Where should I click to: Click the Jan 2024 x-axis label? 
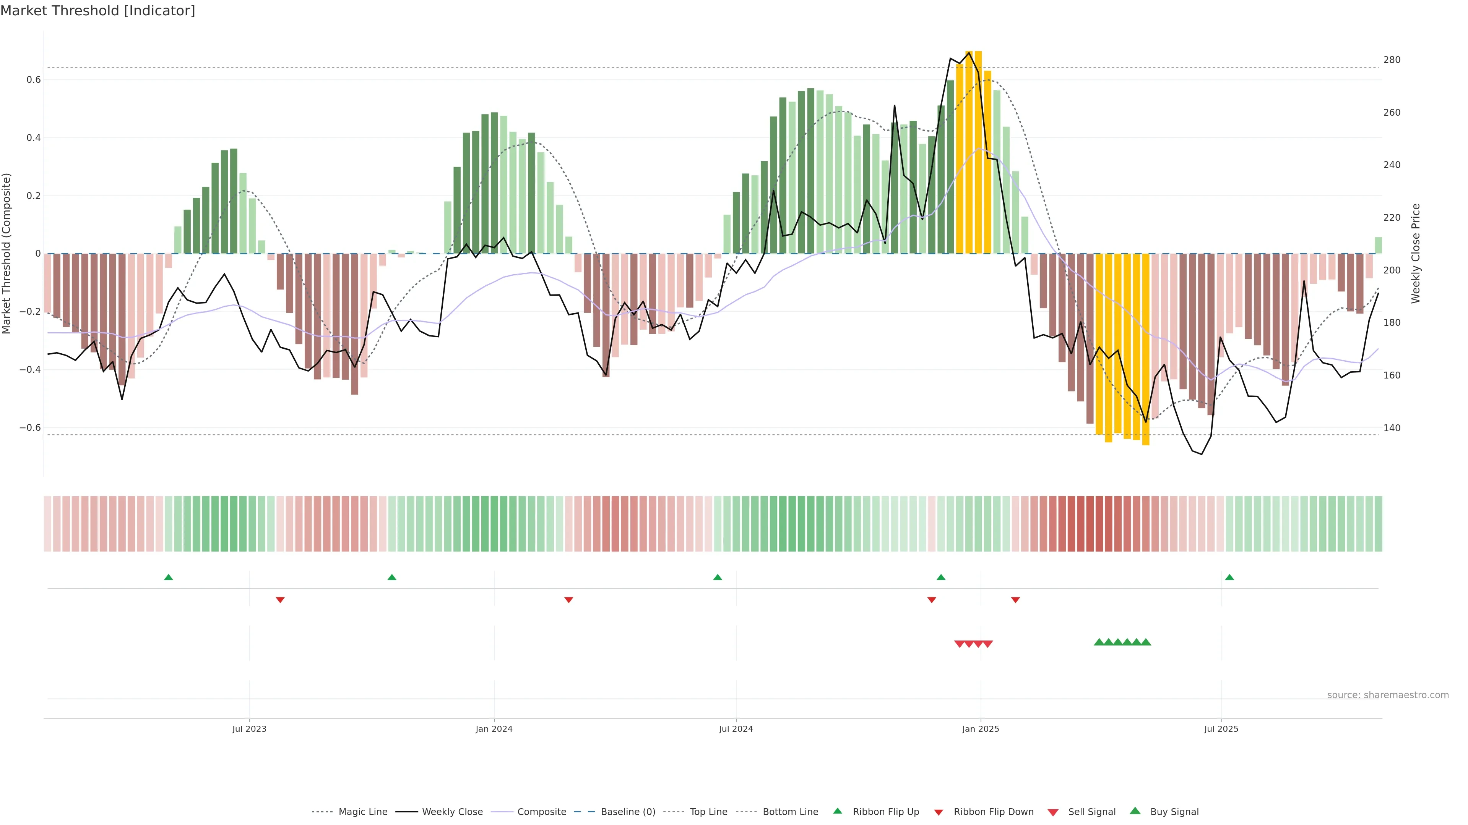point(494,729)
